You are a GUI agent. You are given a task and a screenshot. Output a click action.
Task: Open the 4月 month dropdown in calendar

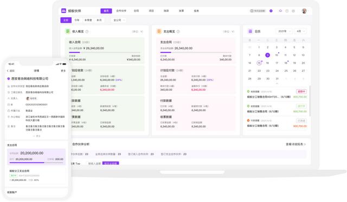300,31
